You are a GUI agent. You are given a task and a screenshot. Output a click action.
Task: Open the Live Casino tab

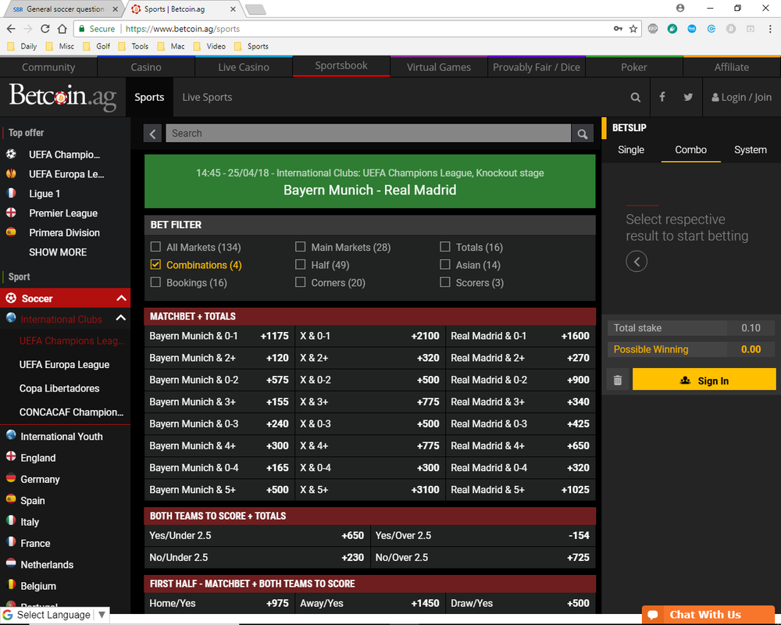click(x=244, y=66)
